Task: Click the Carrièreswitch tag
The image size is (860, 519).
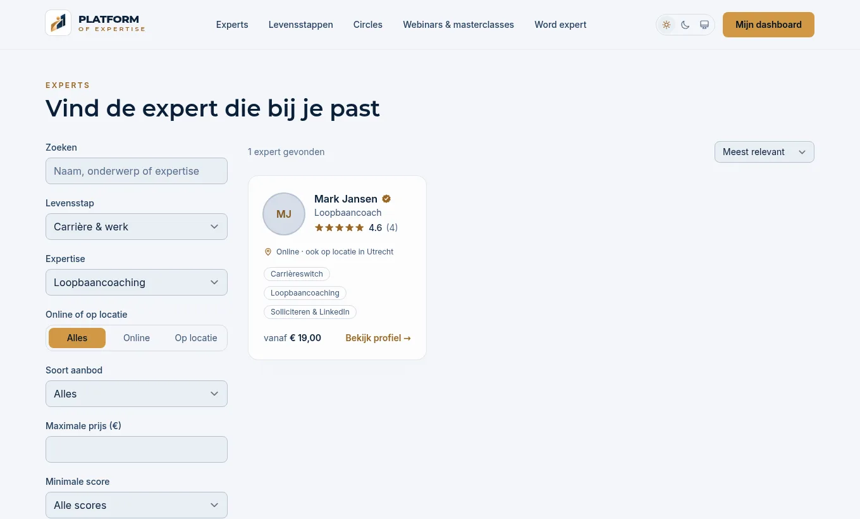Action: (297, 274)
